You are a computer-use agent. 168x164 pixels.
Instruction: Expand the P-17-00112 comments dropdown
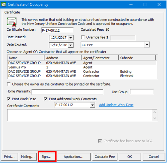click(x=92, y=105)
